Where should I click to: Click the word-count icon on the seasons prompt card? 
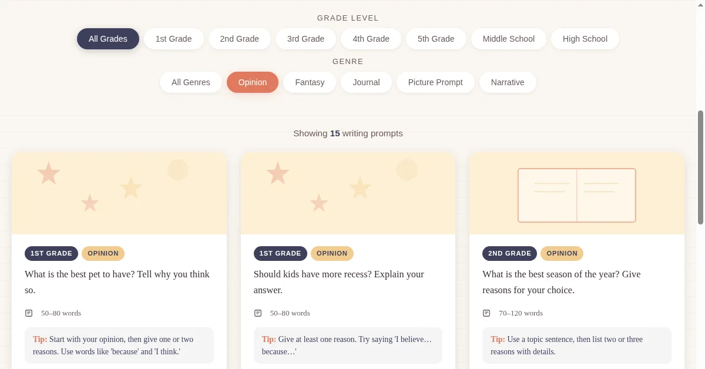(486, 313)
